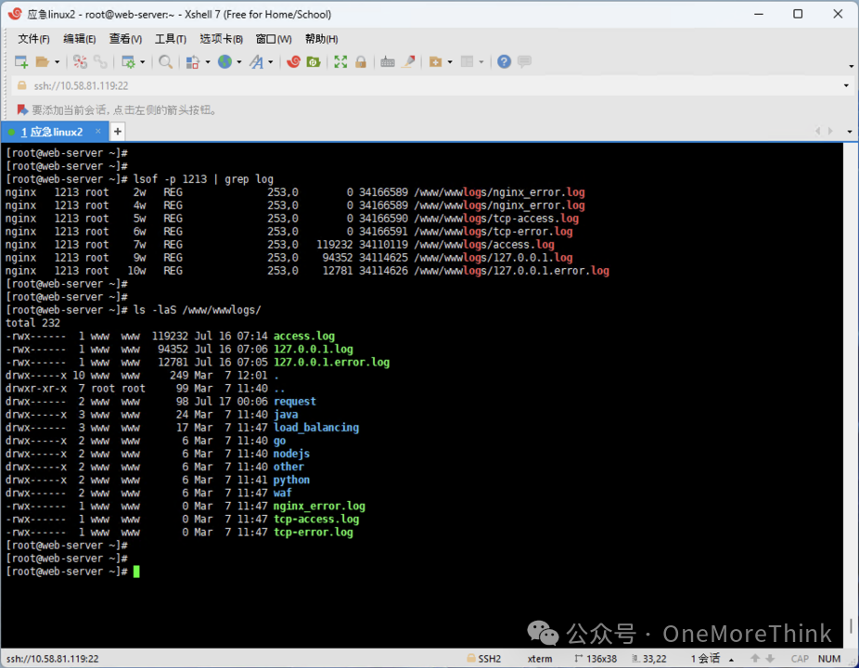859x668 pixels.
Task: Click the lock screen padlock icon
Action: (362, 61)
